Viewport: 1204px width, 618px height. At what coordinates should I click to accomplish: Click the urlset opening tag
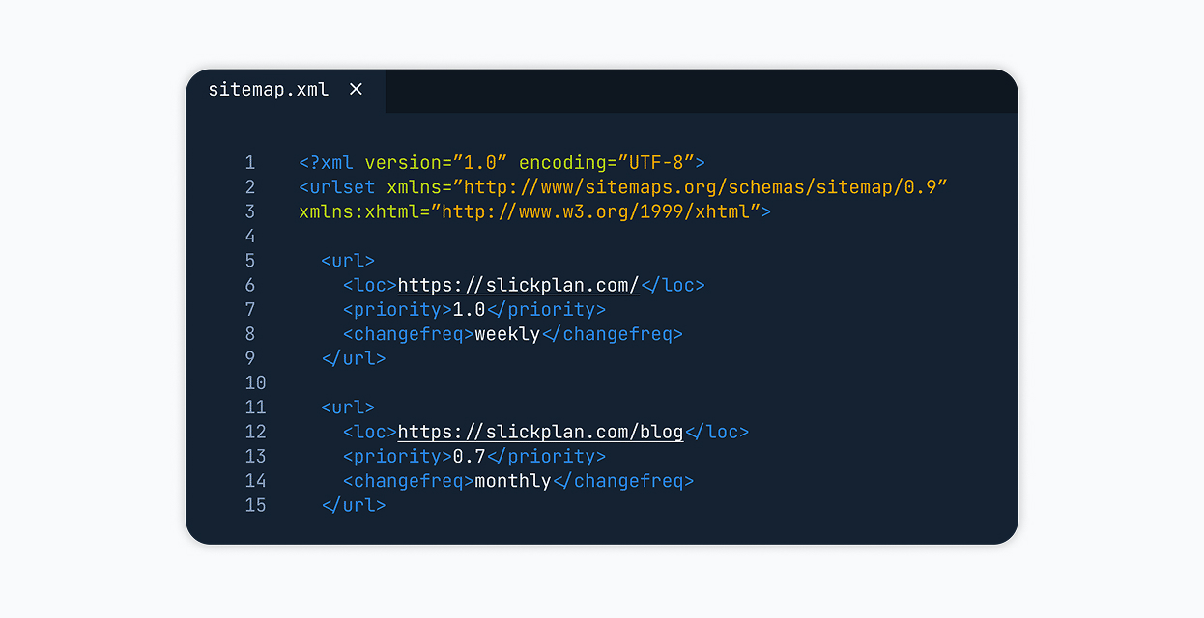pos(337,187)
